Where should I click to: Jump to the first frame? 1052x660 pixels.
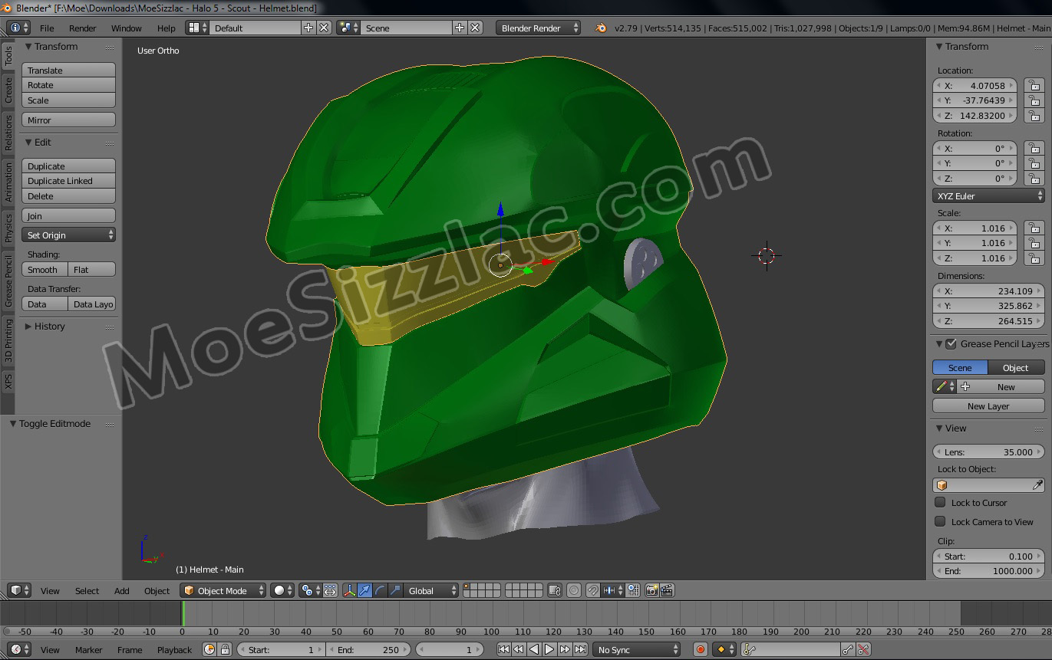[x=503, y=649]
